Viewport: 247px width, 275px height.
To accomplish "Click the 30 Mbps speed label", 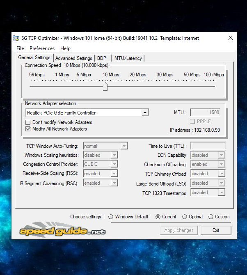I will coord(165,75).
